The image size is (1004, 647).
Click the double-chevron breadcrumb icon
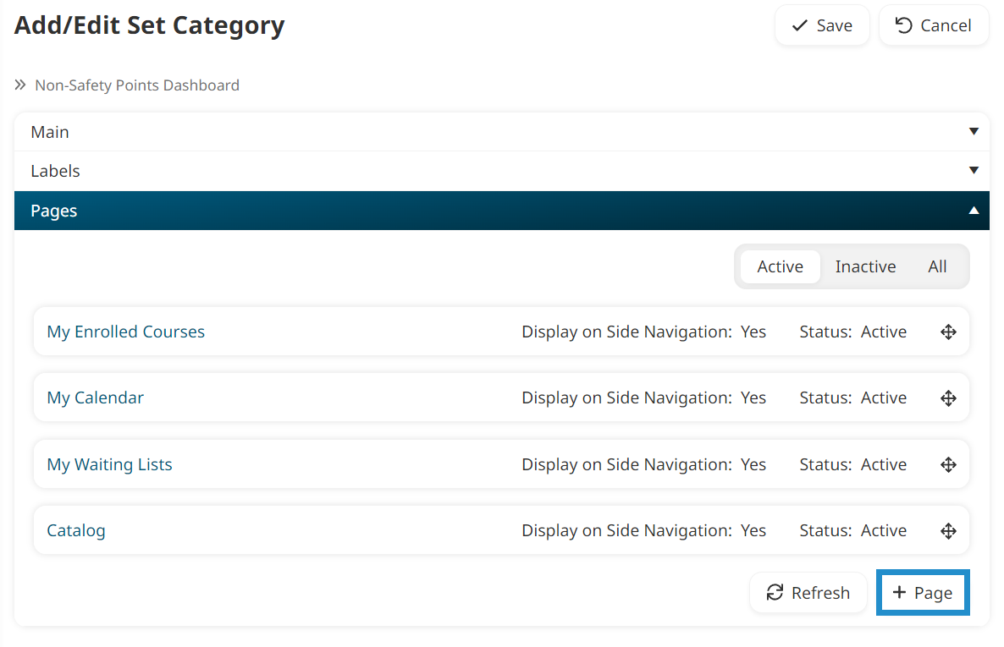[x=19, y=85]
